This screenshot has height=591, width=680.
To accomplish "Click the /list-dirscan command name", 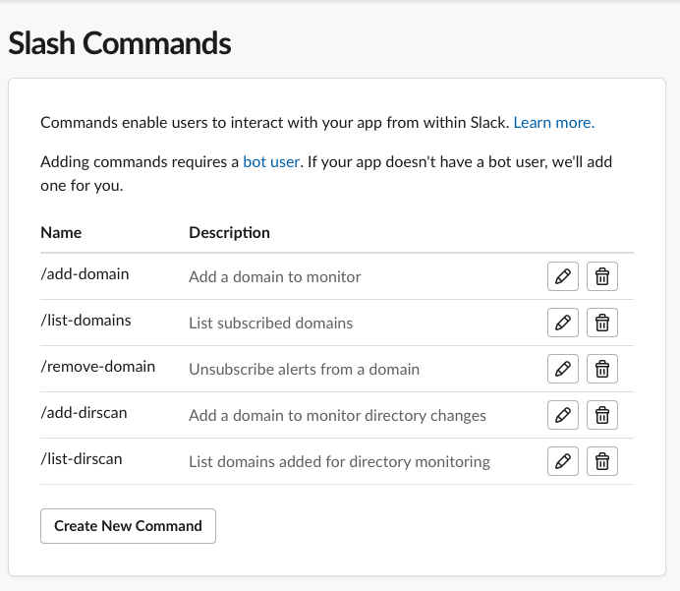I will (x=82, y=459).
